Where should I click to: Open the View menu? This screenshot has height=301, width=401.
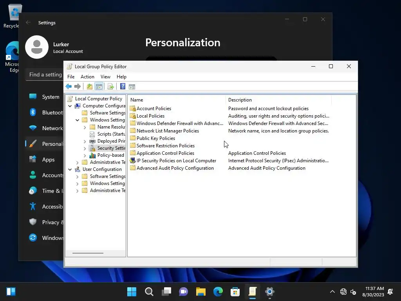pyautogui.click(x=105, y=77)
